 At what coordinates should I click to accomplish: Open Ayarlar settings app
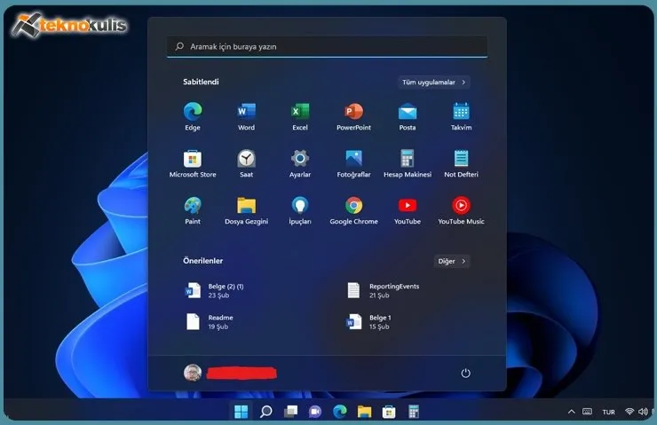[300, 163]
